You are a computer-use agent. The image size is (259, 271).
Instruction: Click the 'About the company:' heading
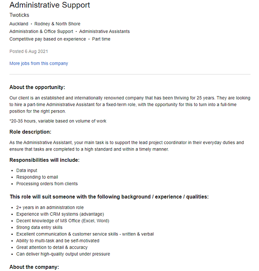[x=34, y=267]
